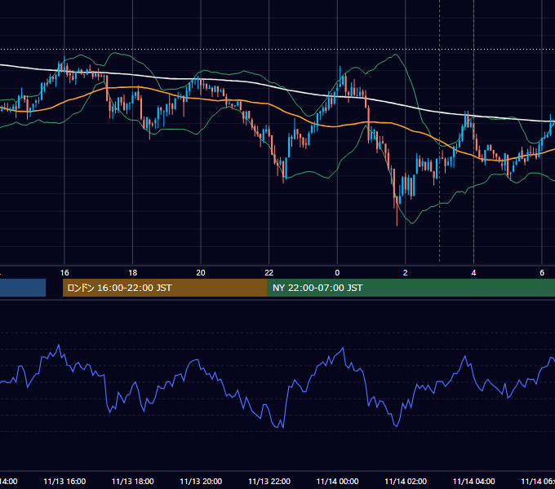Click the '22' hour label on time axis

[269, 273]
